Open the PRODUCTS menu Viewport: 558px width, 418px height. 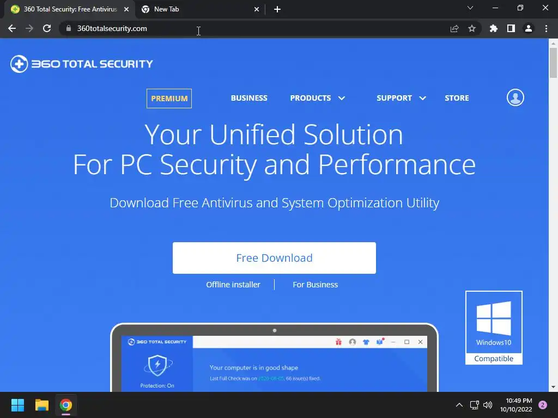310,98
